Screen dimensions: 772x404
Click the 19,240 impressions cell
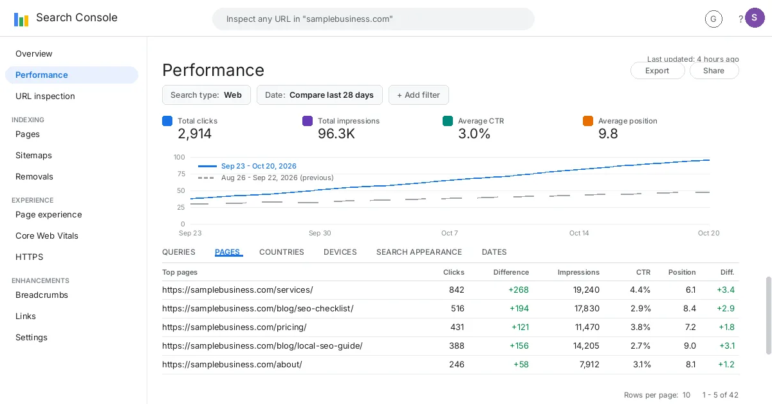586,290
